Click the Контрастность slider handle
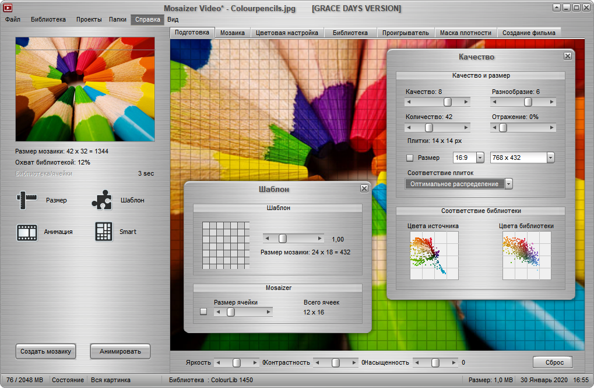Image resolution: width=594 pixels, height=388 pixels. click(336, 362)
